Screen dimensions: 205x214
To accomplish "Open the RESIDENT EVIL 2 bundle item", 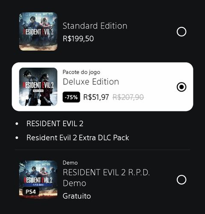I will 55,124.
